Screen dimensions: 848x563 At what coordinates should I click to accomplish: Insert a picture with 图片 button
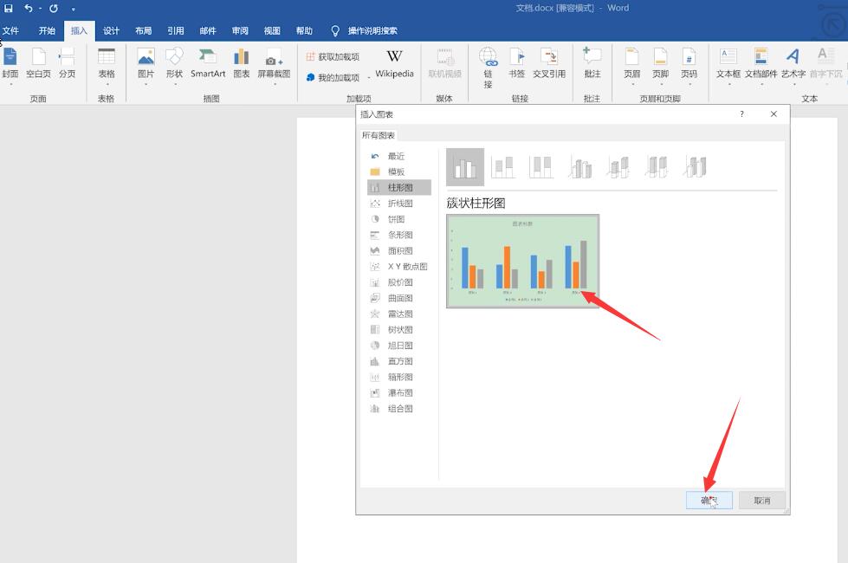click(x=146, y=66)
